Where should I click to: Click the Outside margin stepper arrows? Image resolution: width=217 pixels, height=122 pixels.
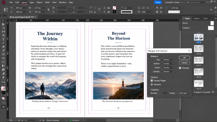161,72
